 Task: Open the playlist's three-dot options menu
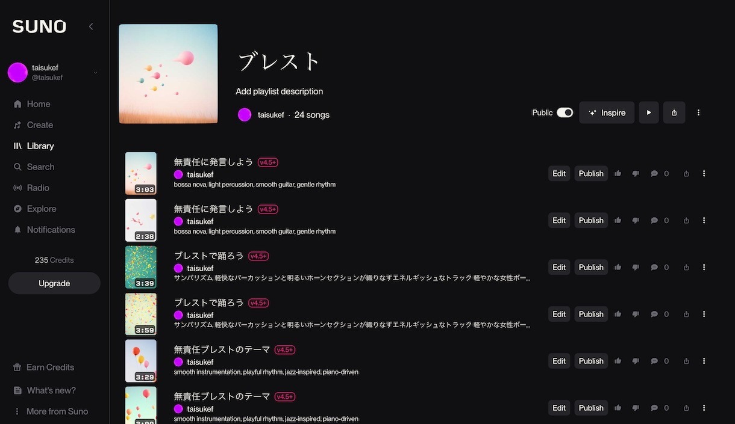698,112
